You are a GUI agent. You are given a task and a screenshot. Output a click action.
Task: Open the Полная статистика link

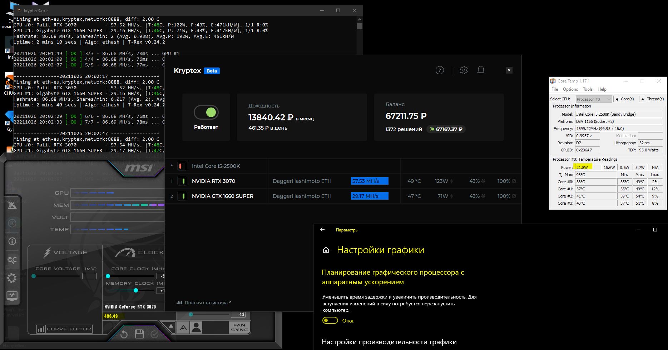206,302
